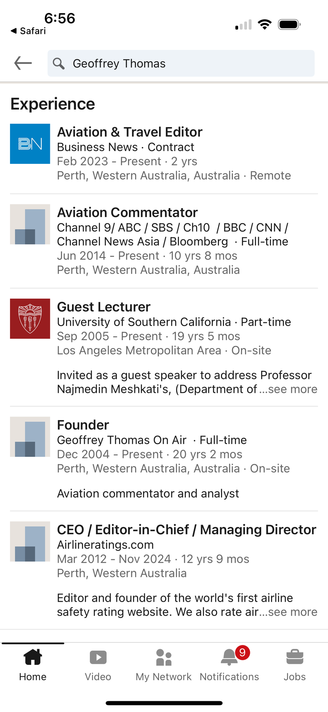Expand Guest Lecturer description with see more
The height and width of the screenshot is (712, 328).
292,389
